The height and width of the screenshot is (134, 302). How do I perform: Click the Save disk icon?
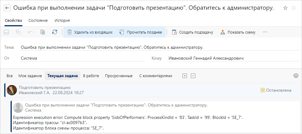click(6, 32)
